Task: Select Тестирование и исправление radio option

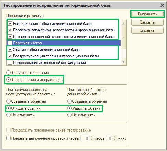Action: [x=8, y=80]
